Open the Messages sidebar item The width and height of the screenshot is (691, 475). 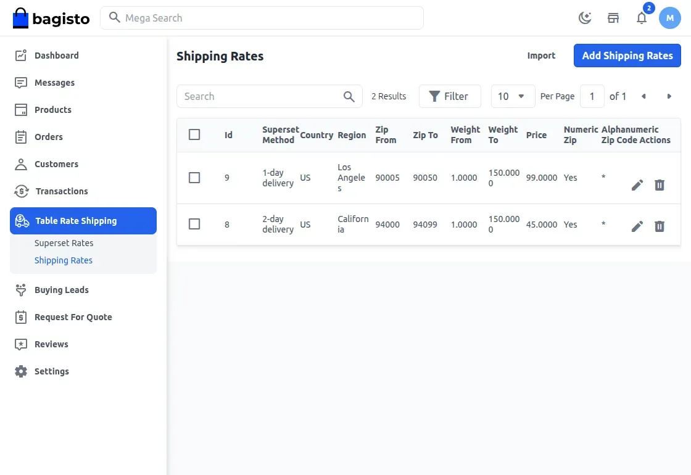pyautogui.click(x=55, y=82)
